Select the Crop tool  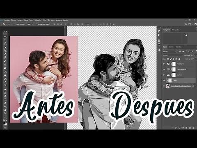point(5,51)
